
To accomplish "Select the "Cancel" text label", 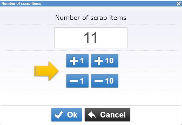I will pos(113,115).
